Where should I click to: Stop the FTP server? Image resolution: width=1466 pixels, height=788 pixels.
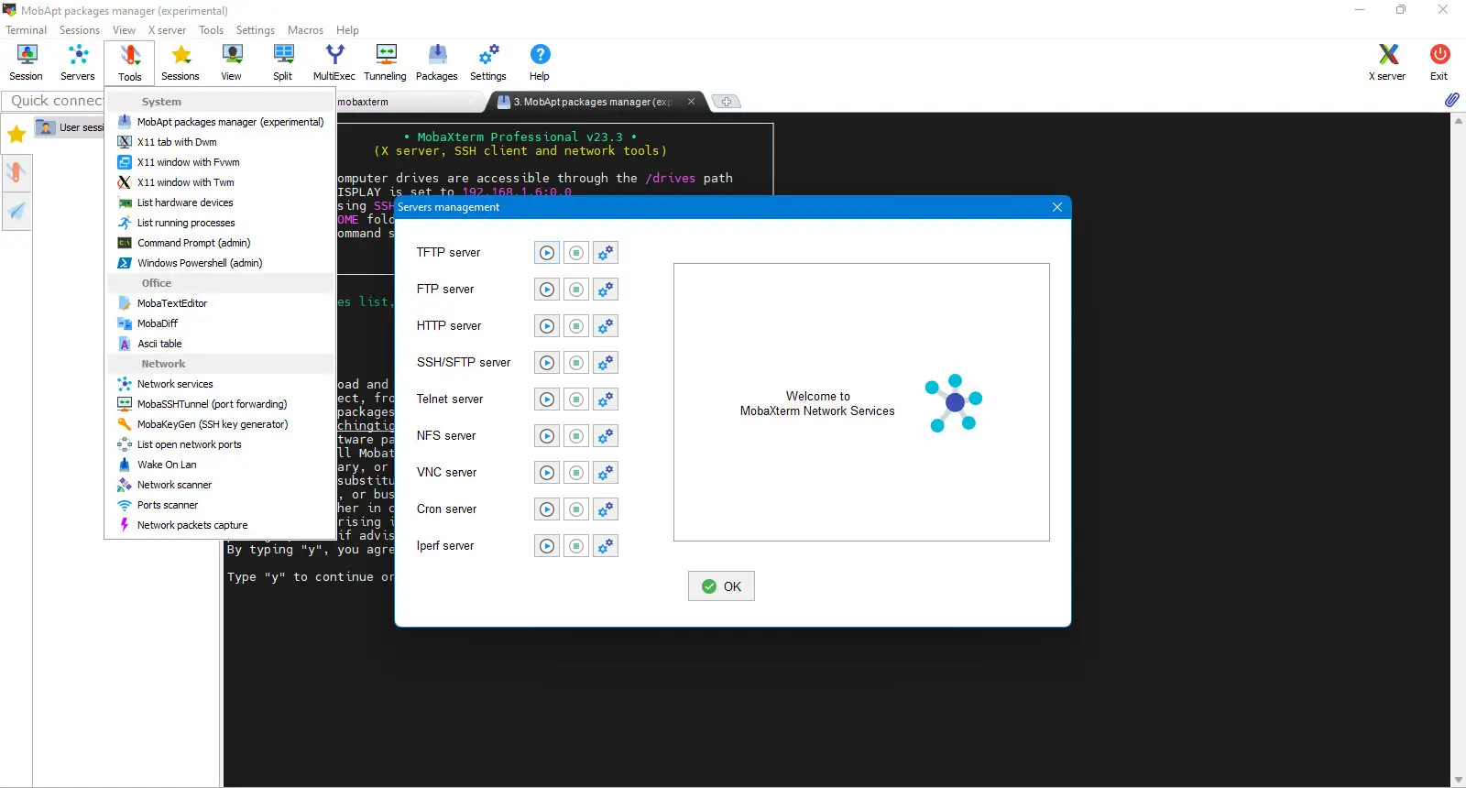pyautogui.click(x=576, y=290)
